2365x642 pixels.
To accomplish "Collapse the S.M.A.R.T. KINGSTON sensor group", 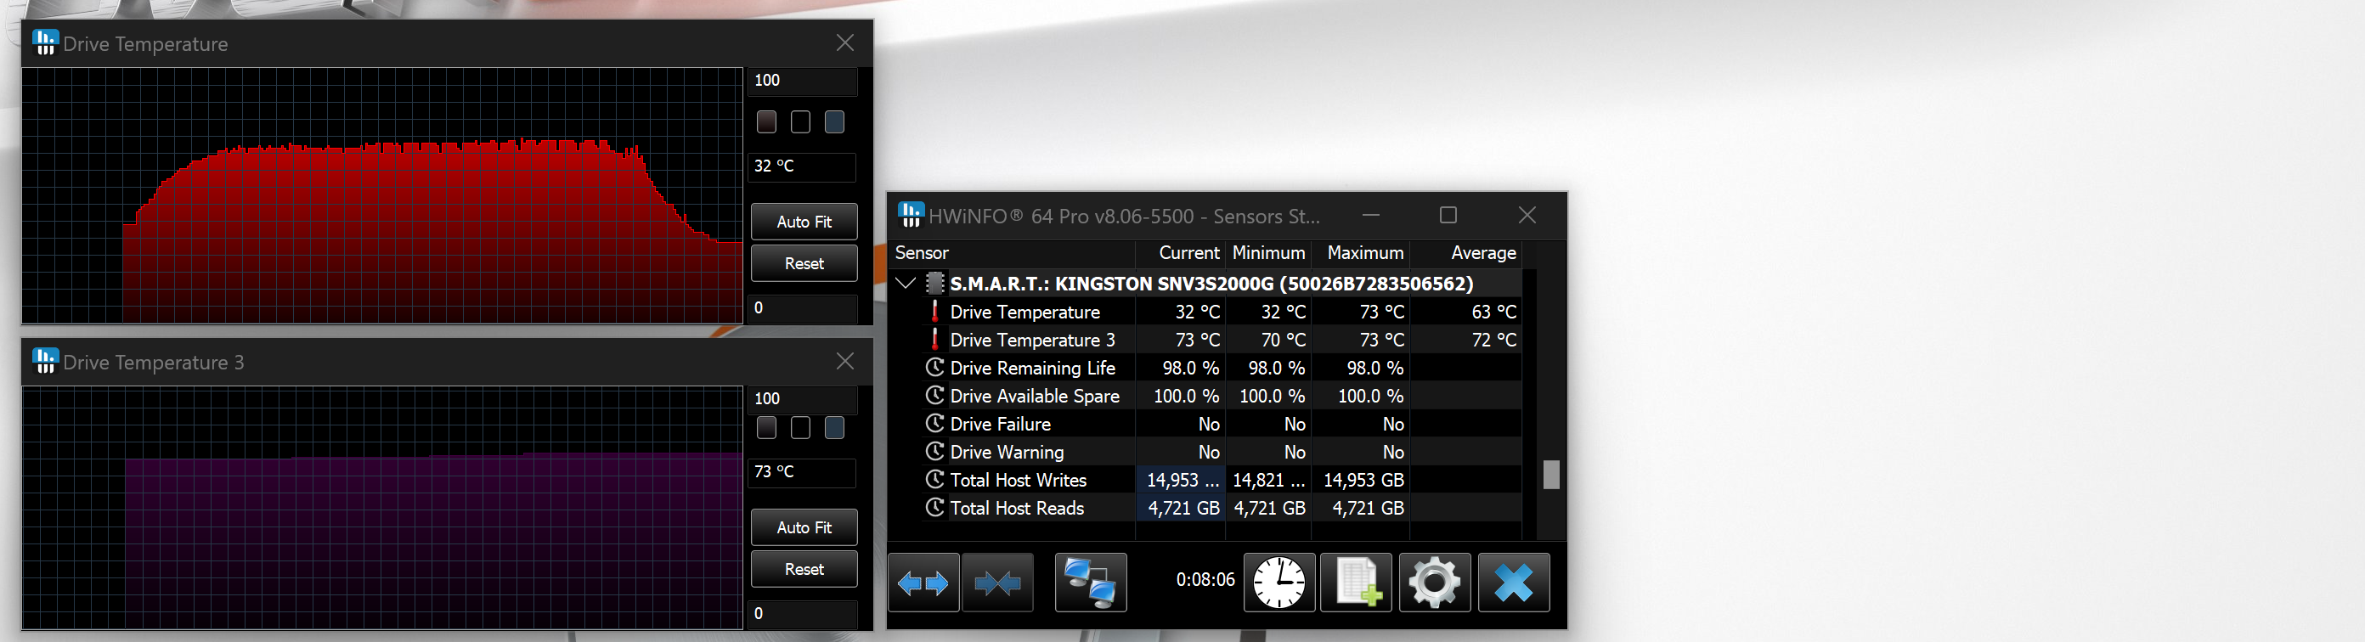I will pos(906,283).
